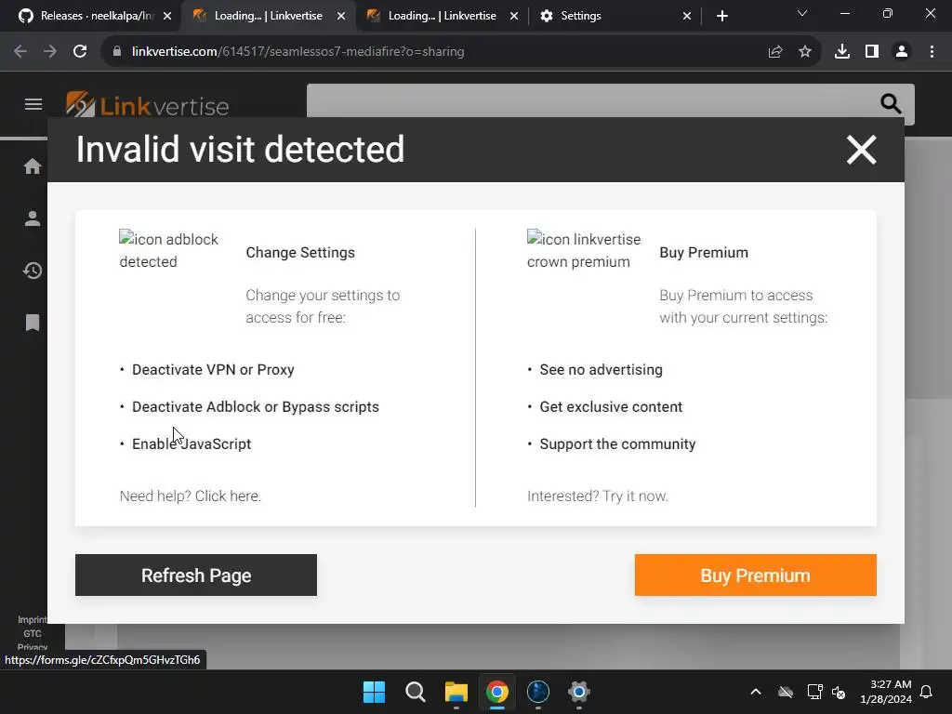Open the notifications bell
This screenshot has height=714, width=952.
coord(927,692)
